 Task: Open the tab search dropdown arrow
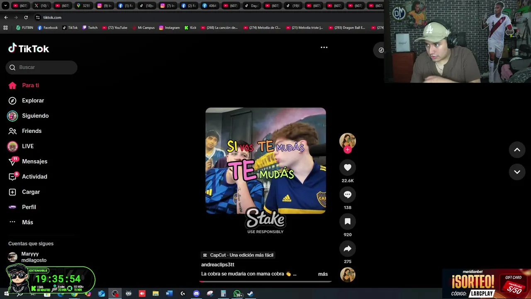tap(5, 6)
